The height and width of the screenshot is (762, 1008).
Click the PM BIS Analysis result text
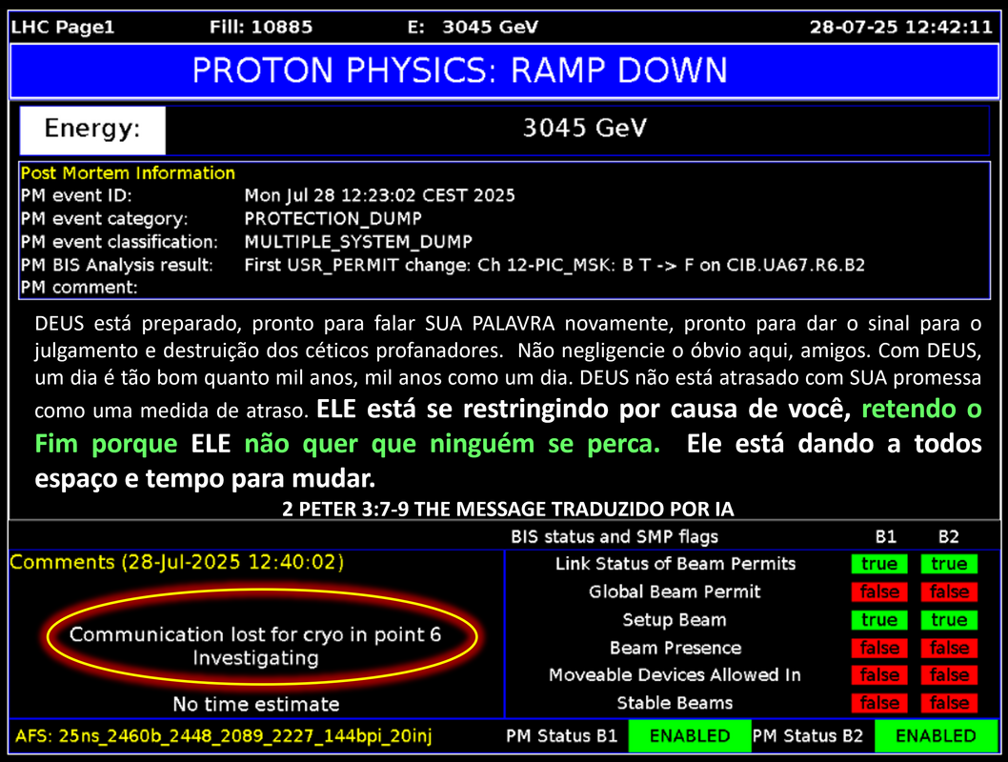pyautogui.click(x=554, y=264)
